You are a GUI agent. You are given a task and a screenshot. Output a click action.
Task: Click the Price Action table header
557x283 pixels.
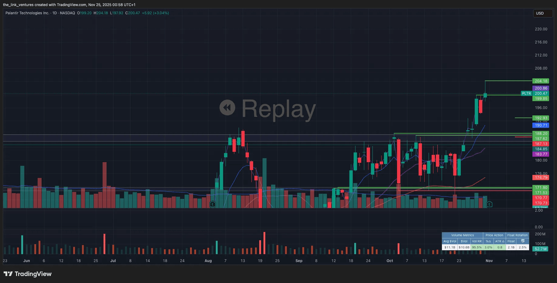point(494,235)
